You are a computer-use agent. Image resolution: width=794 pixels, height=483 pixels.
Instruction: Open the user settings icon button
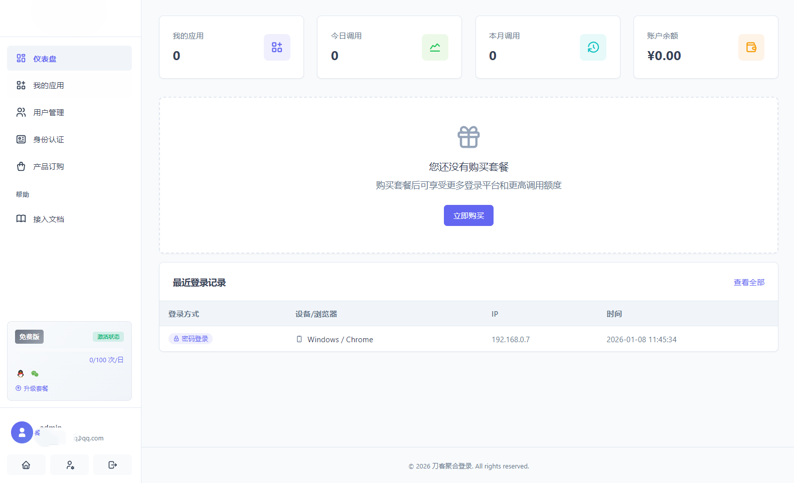click(70, 465)
